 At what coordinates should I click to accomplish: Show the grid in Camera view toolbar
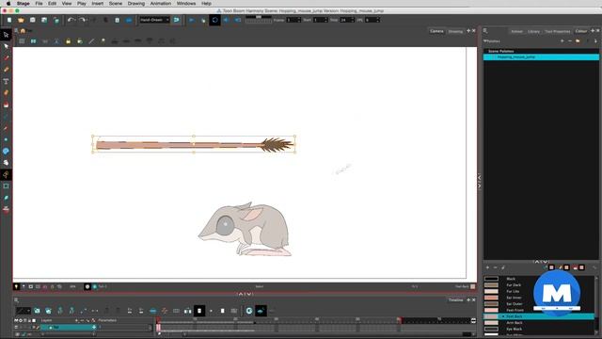tap(22, 41)
